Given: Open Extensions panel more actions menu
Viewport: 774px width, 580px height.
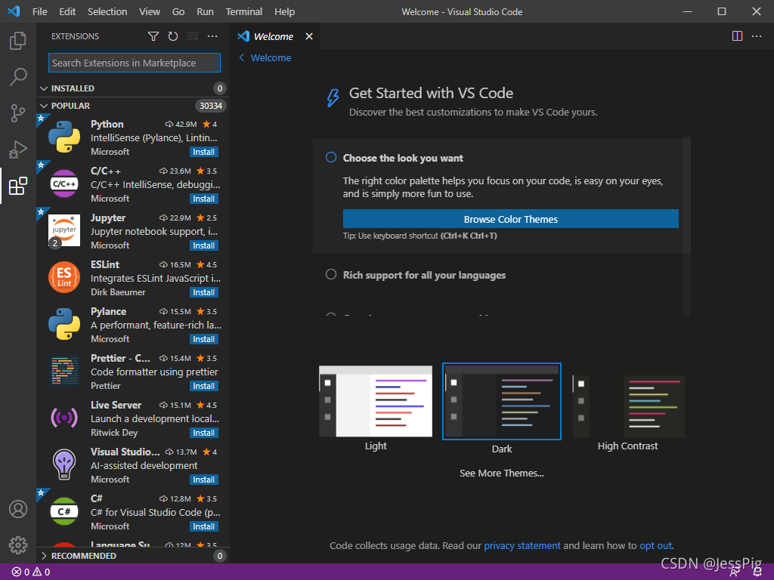Looking at the screenshot, I should pos(212,36).
